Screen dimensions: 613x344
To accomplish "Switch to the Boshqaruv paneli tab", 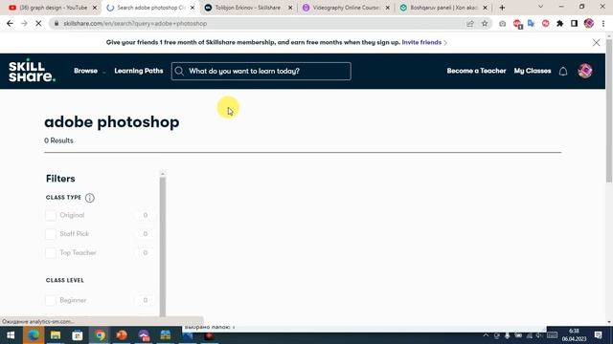I will (x=443, y=8).
